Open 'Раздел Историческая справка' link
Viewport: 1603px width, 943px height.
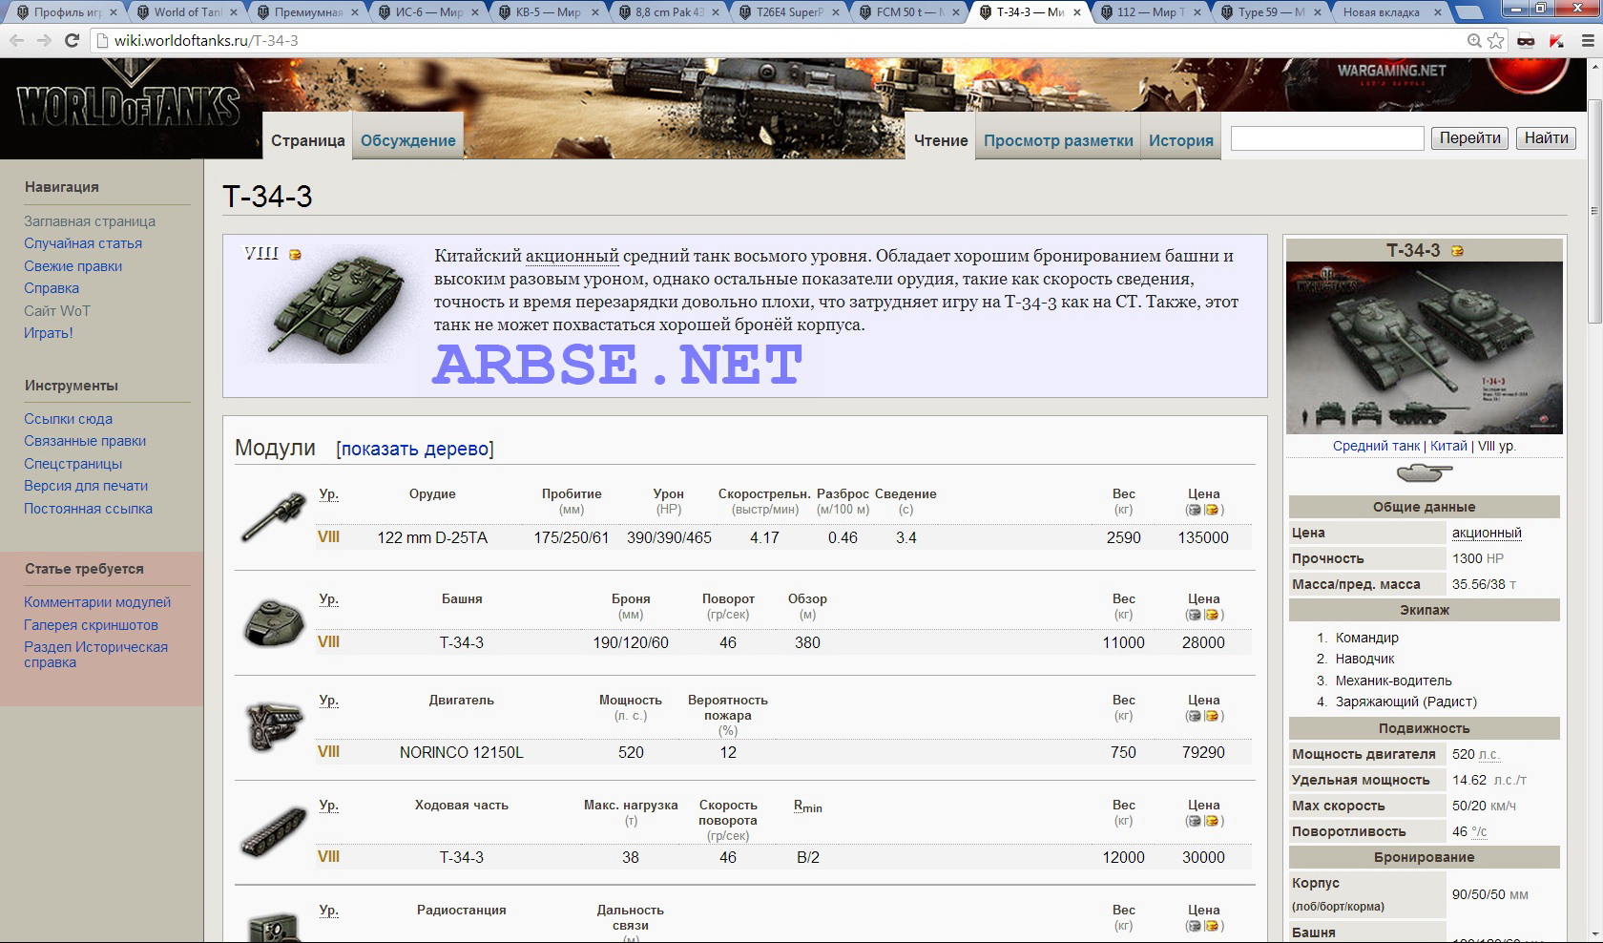tap(95, 655)
